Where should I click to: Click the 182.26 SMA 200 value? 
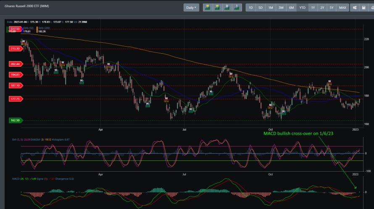coord(42,31)
